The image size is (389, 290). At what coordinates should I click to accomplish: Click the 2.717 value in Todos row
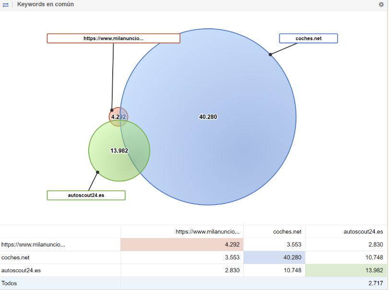tap(375, 283)
